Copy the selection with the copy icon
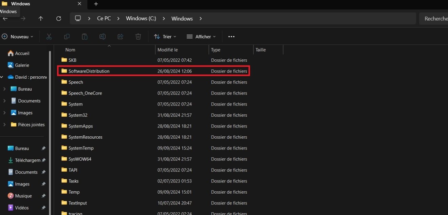 pos(67,36)
